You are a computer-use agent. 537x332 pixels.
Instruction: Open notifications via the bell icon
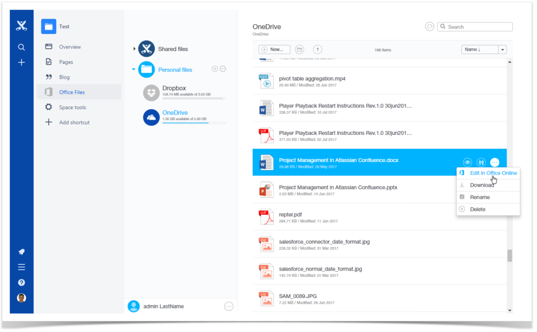pyautogui.click(x=22, y=251)
